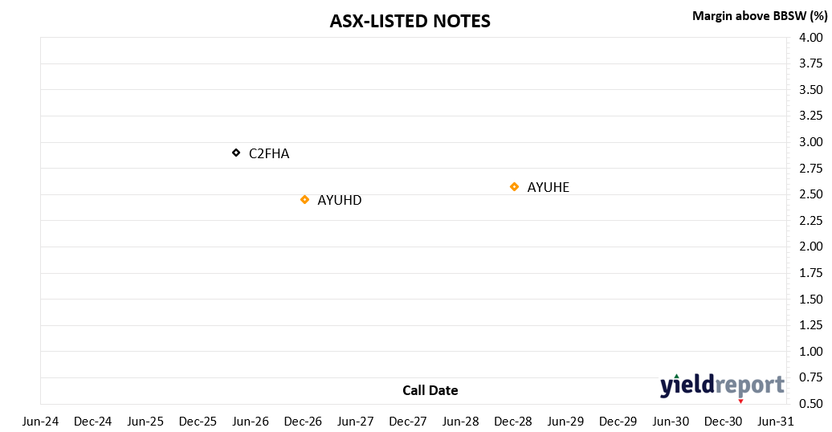Select the AYUHE data label
This screenshot has width=832, height=432.
[x=549, y=187]
